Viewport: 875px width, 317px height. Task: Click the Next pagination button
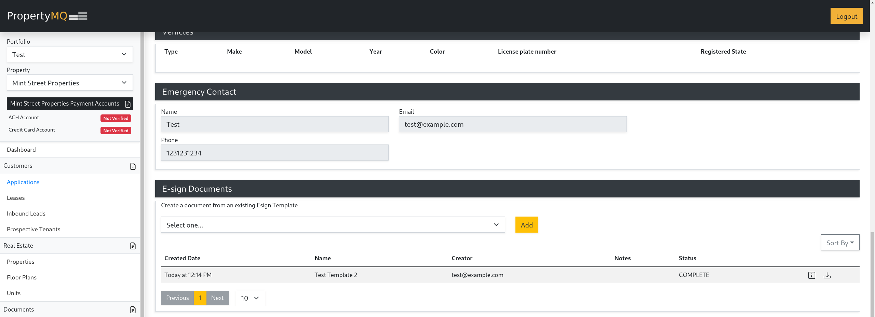tap(217, 298)
